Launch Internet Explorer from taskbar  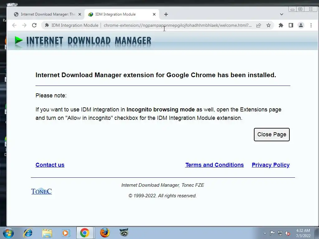(28, 233)
